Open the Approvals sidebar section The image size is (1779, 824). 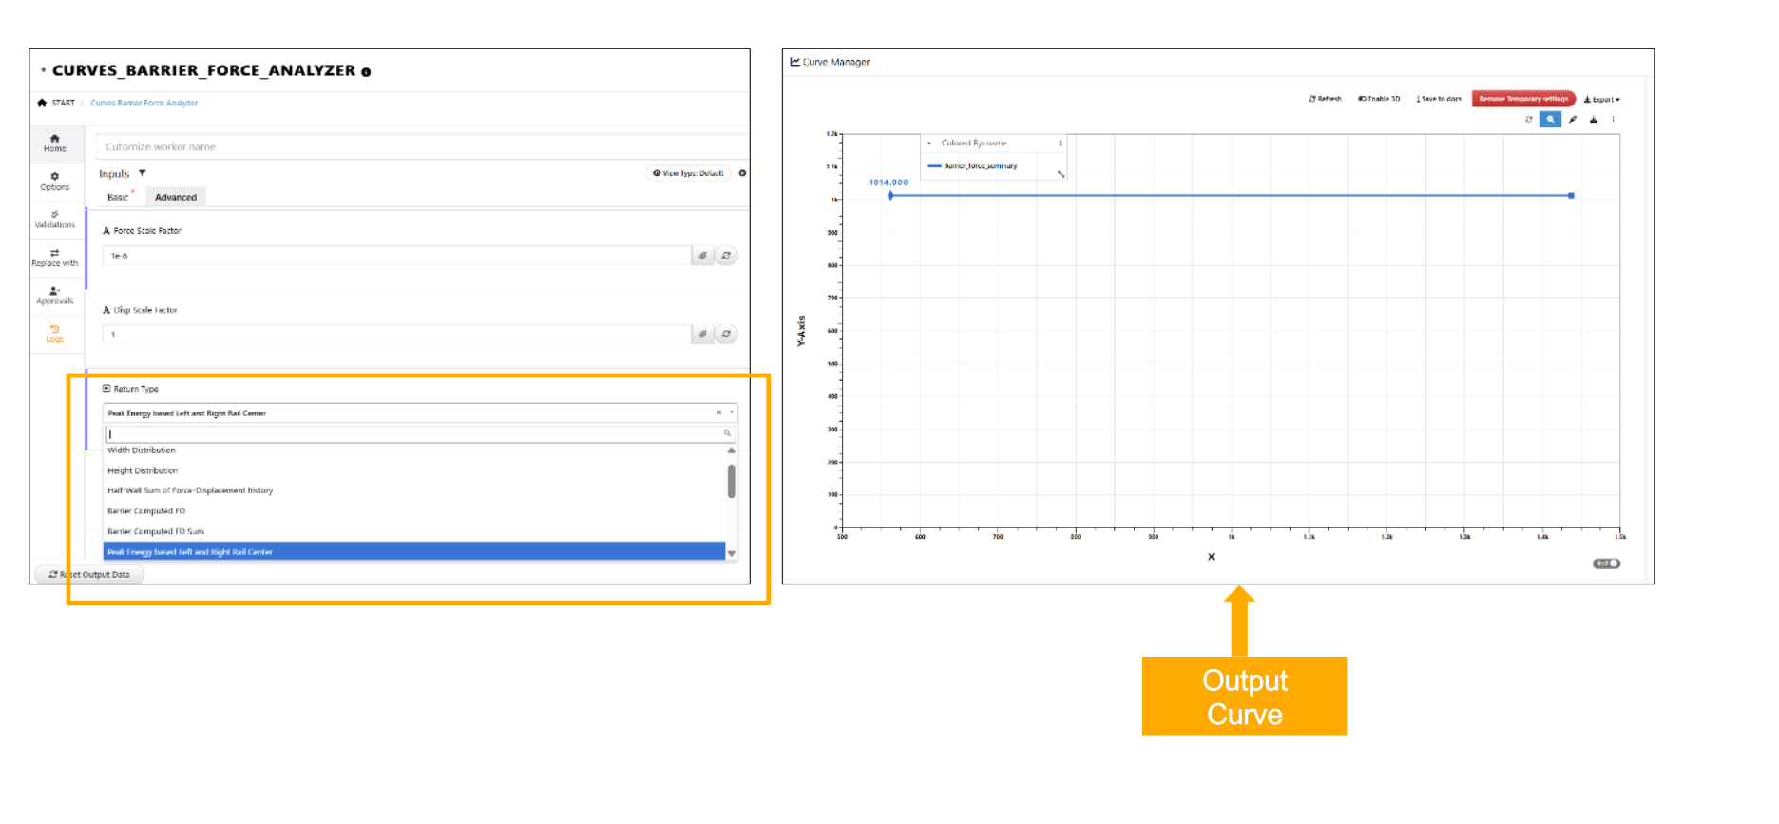tap(54, 295)
